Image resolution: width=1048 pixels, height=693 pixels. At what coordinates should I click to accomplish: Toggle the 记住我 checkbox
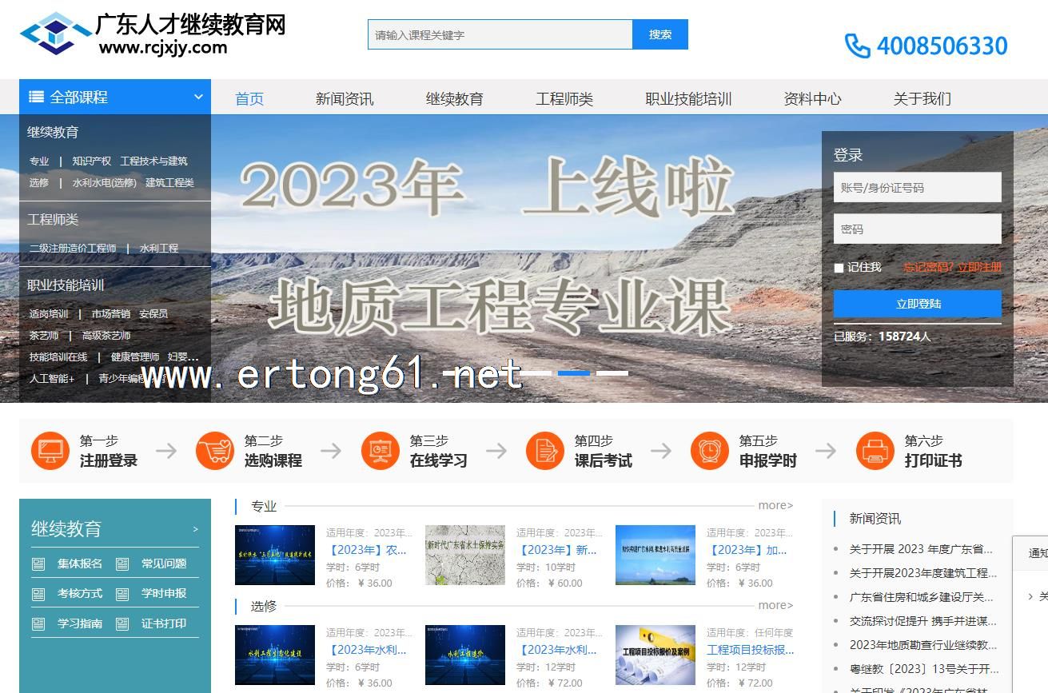pos(839,268)
